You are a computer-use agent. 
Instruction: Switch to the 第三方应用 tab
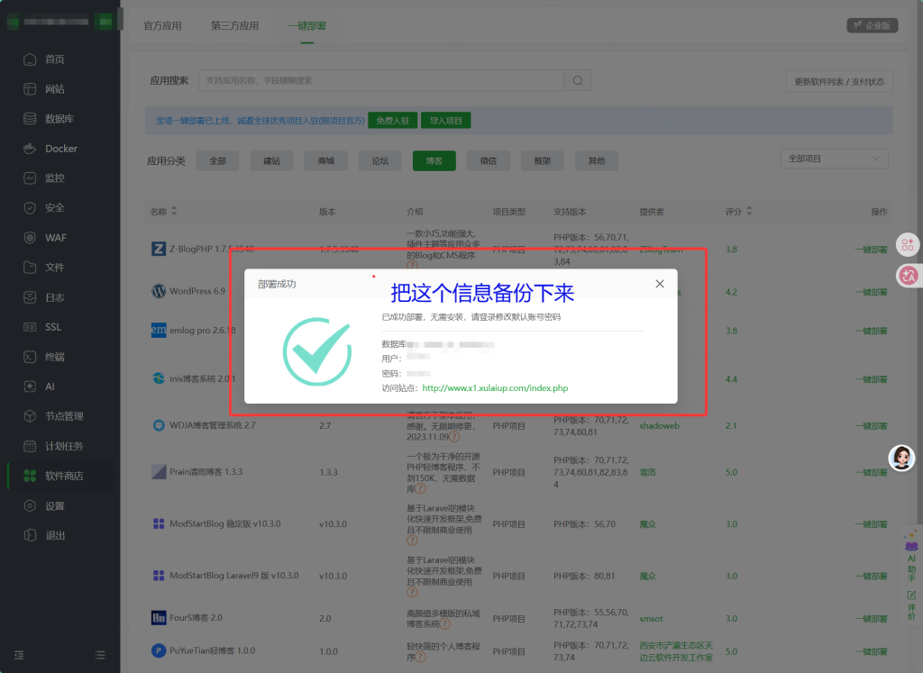[x=234, y=26]
